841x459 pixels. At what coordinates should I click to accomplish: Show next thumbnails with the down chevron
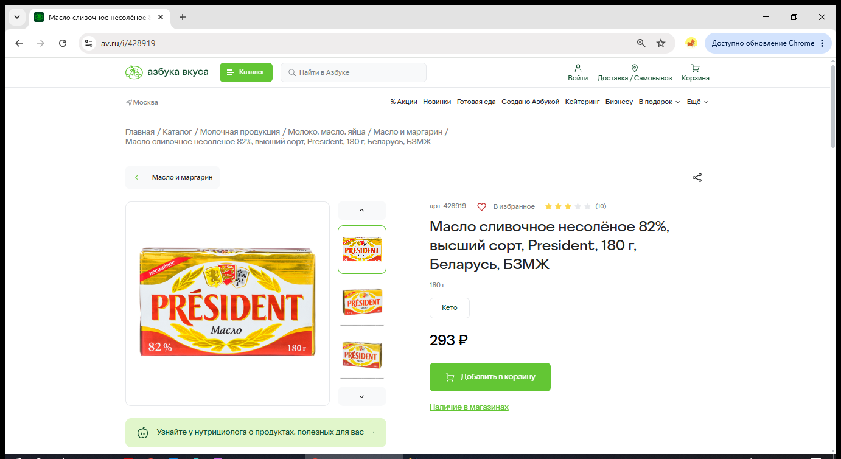click(362, 396)
